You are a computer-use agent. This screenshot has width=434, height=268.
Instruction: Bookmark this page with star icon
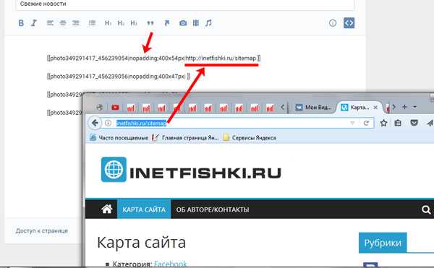[383, 123]
